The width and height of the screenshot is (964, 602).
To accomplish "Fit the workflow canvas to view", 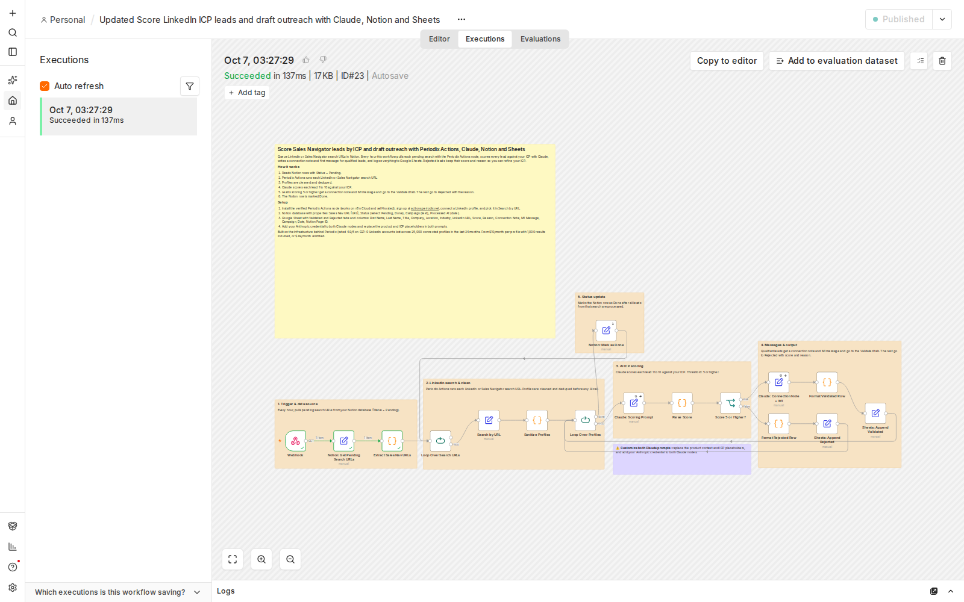I will [233, 559].
